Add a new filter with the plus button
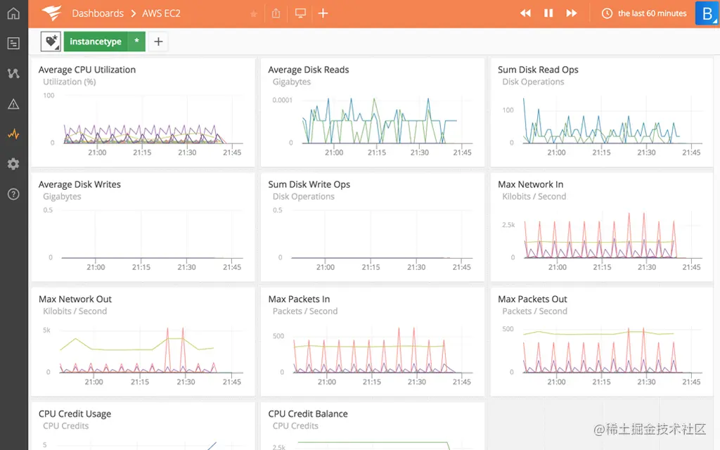 pyautogui.click(x=157, y=41)
